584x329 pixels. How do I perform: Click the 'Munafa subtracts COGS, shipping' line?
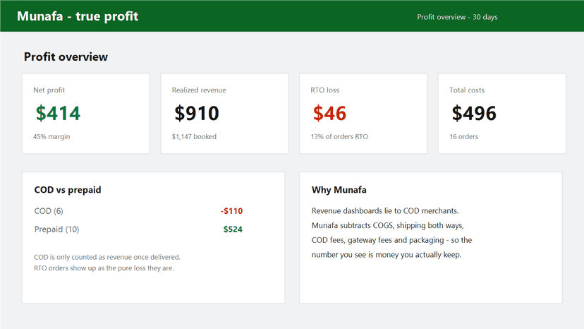(388, 225)
